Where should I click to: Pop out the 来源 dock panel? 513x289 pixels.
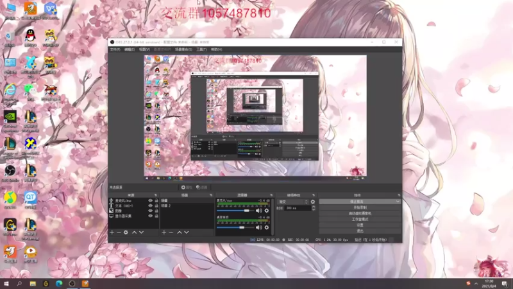pyautogui.click(x=155, y=195)
